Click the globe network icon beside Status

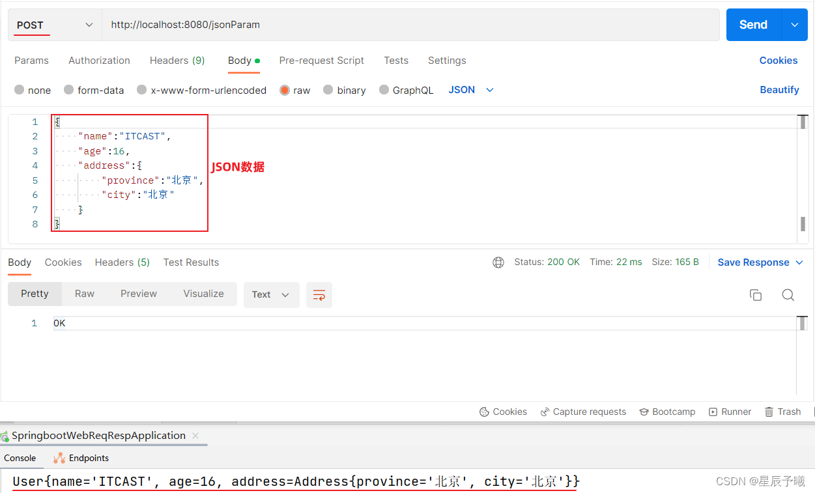(498, 262)
